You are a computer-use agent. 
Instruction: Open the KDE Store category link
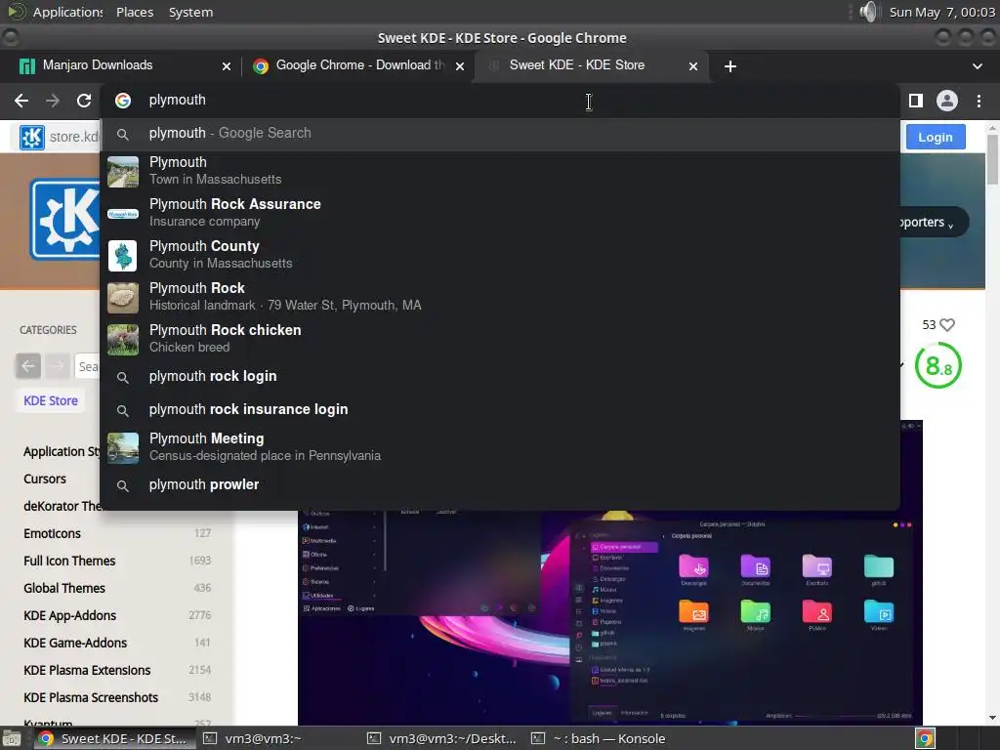point(51,401)
